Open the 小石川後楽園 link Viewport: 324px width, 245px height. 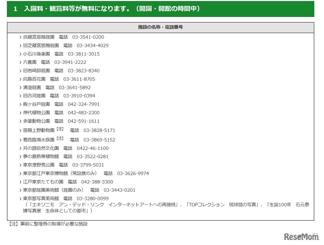(x=36, y=54)
